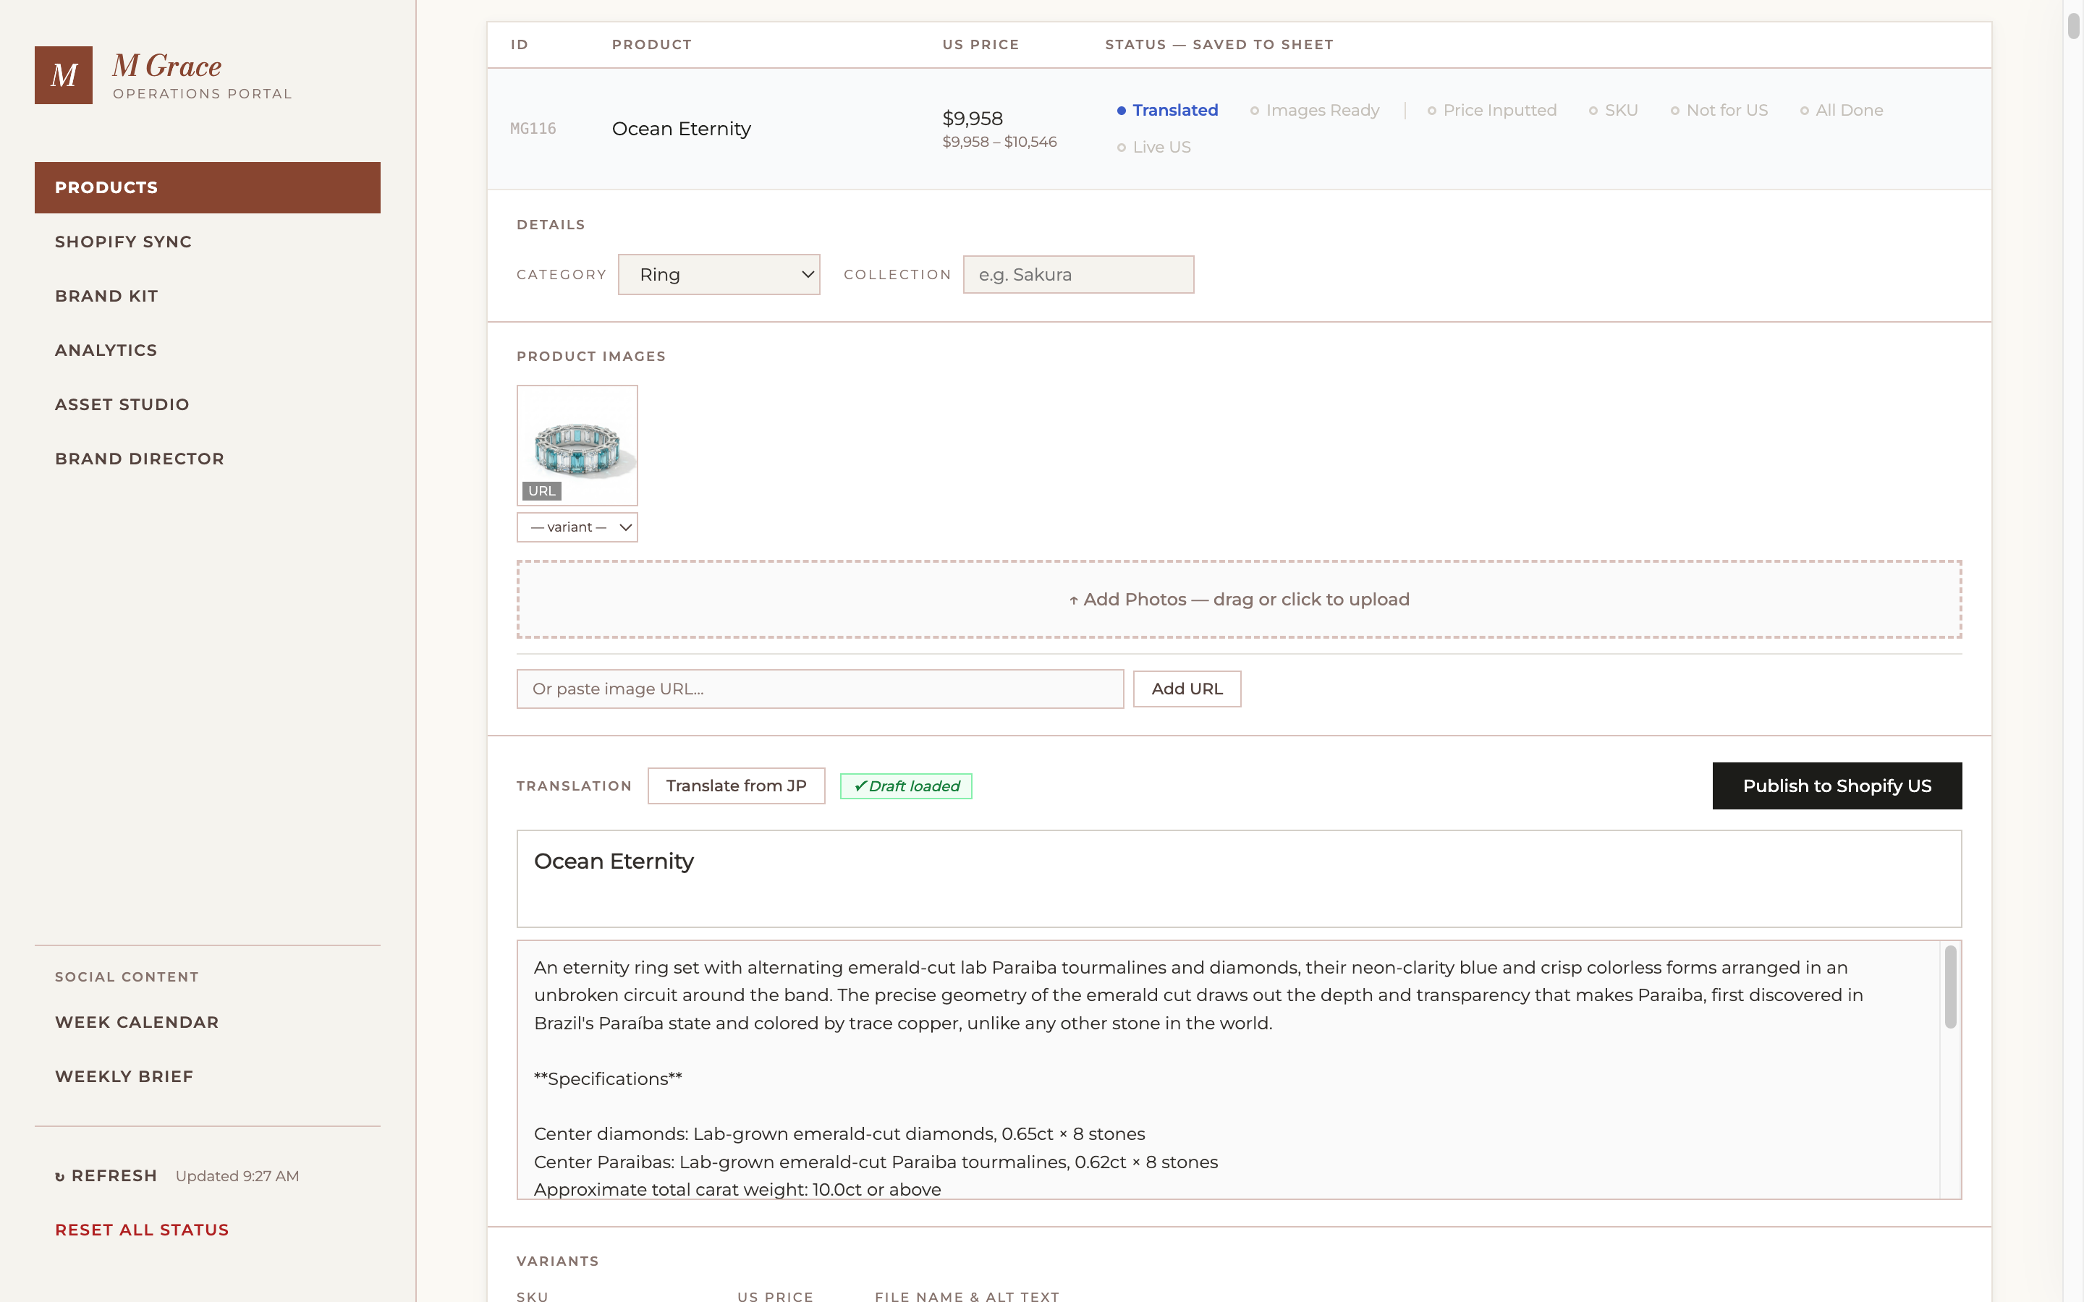Click the Add URL button
Viewport: 2084px width, 1302px height.
(1187, 689)
